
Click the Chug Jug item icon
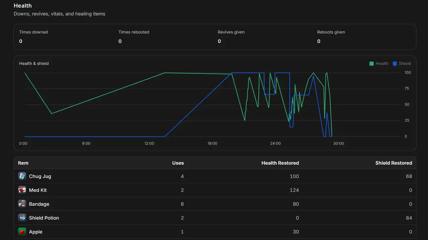click(x=22, y=176)
